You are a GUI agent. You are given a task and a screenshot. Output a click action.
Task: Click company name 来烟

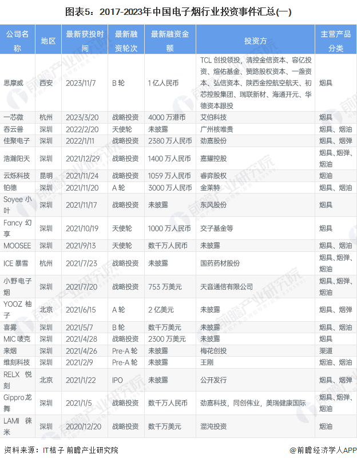tap(10, 351)
